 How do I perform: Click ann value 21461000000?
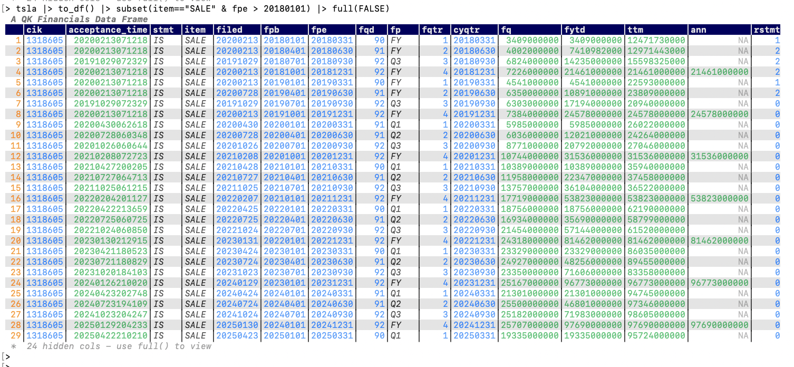720,72
